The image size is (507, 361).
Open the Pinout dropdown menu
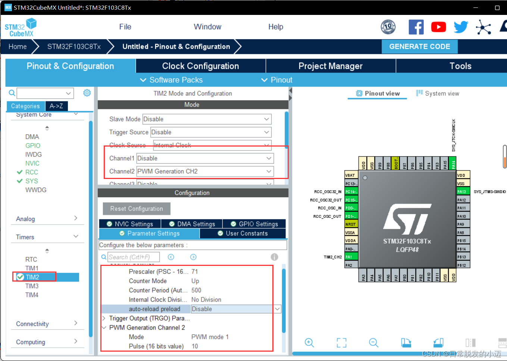click(x=276, y=80)
